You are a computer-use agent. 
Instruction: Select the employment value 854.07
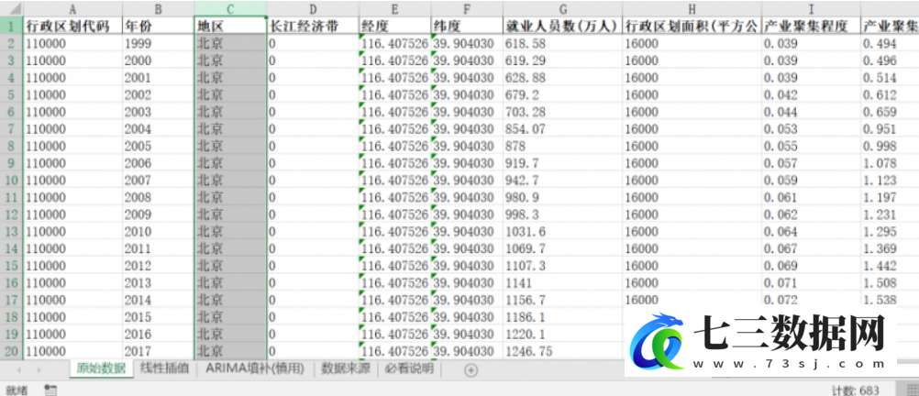click(562, 128)
